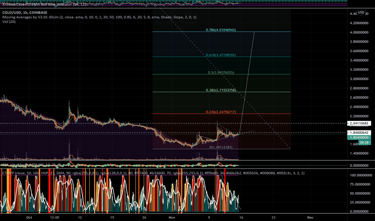The image size is (375, 221).
Task: Click the 26 date label on time axis
Action: click(x=144, y=217)
